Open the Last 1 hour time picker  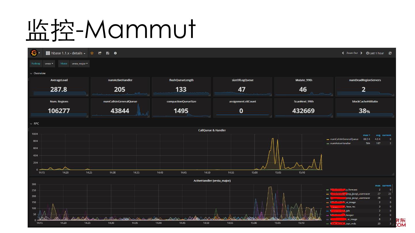375,53
